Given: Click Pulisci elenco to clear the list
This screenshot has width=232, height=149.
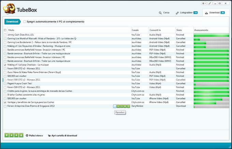Looking at the screenshot, I should pyautogui.click(x=34, y=136).
